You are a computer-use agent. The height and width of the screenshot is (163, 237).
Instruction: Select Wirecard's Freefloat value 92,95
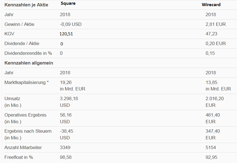point(211,157)
